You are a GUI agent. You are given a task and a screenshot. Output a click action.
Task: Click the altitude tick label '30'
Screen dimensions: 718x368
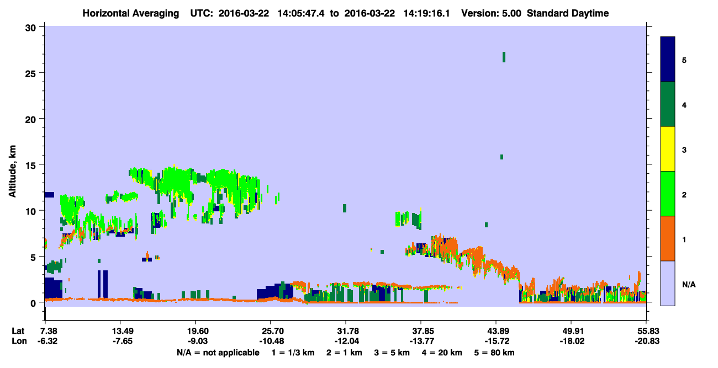tap(31, 27)
